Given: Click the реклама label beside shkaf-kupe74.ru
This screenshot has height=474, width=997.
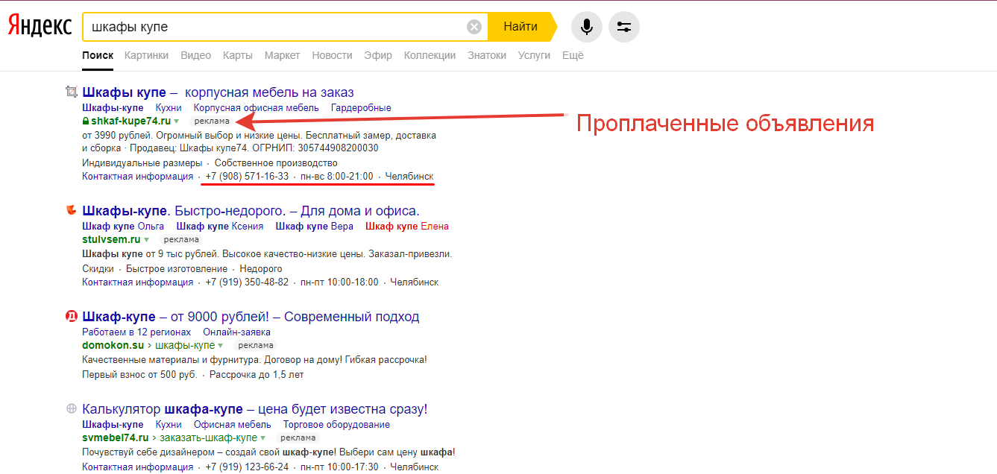Looking at the screenshot, I should 211,121.
